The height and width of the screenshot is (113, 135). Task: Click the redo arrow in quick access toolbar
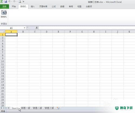click(15, 1)
